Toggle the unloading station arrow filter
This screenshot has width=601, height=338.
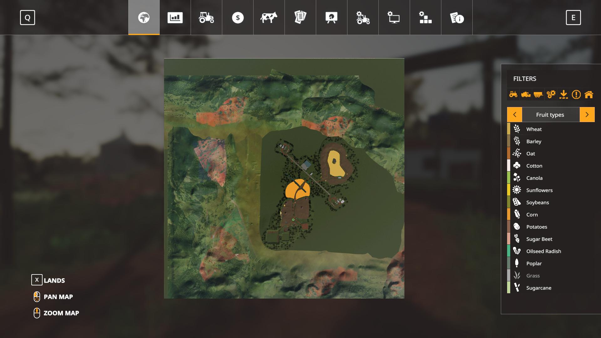coord(563,94)
